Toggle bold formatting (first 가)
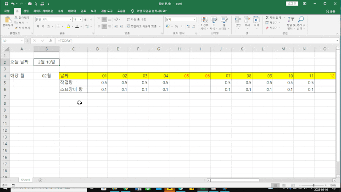Image resolution: width=341 pixels, height=192 pixels. click(38, 26)
